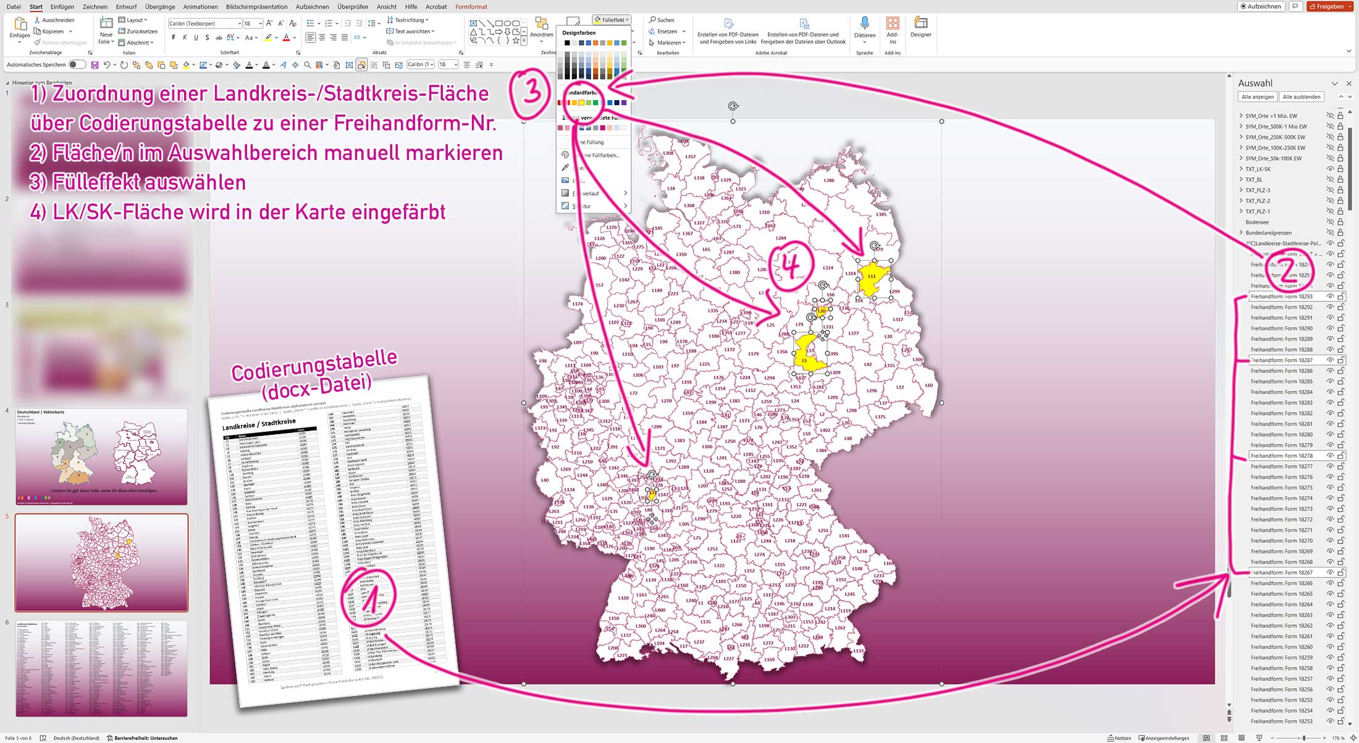Show visibility of TXT_BL layer
1359x743 pixels.
1329,179
